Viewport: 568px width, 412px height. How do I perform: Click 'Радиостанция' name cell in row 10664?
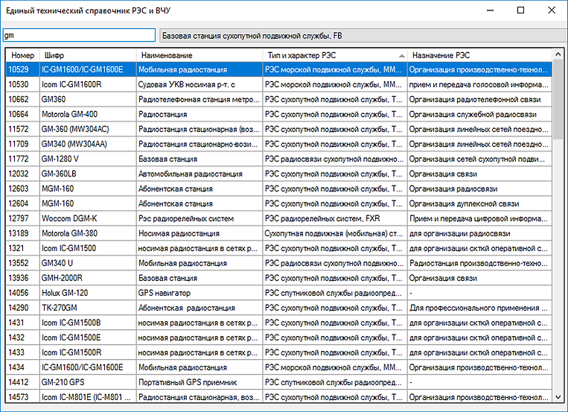click(x=200, y=114)
